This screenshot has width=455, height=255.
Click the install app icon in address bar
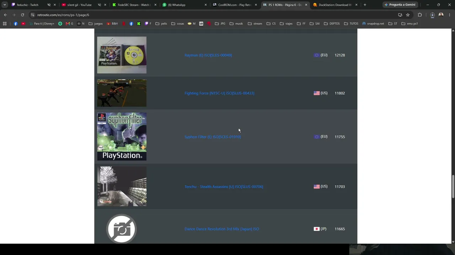(400, 15)
